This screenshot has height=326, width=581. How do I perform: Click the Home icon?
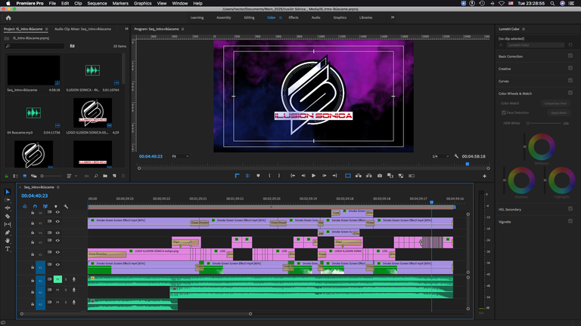coord(8,18)
